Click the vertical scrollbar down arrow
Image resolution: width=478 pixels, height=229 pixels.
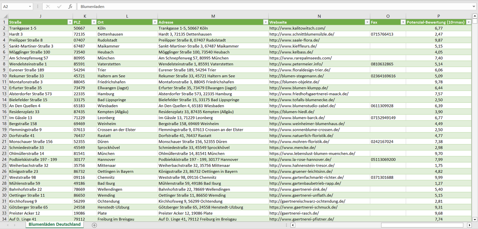(x=475, y=219)
